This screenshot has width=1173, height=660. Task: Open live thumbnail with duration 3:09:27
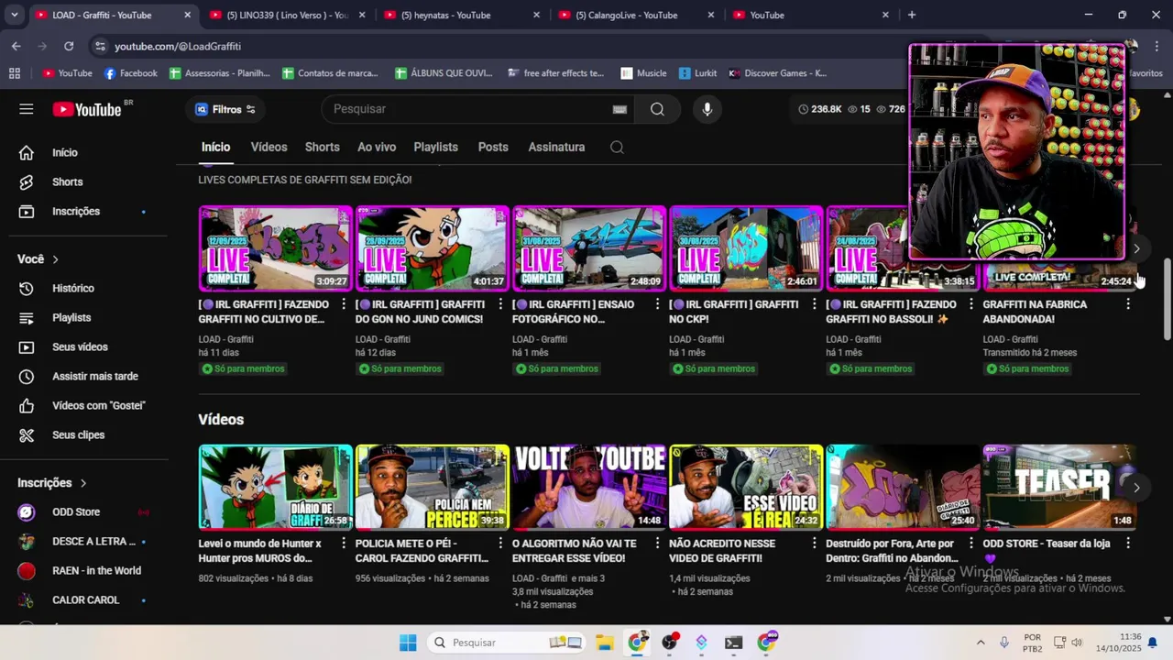click(x=275, y=248)
